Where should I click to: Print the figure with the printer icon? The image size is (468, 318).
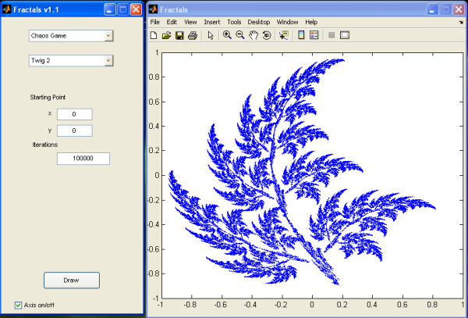click(x=192, y=35)
